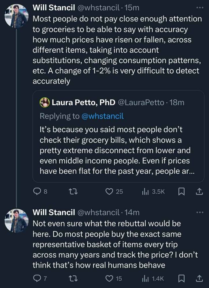
Task: Share the second tweet via share icon
Action: point(199,278)
